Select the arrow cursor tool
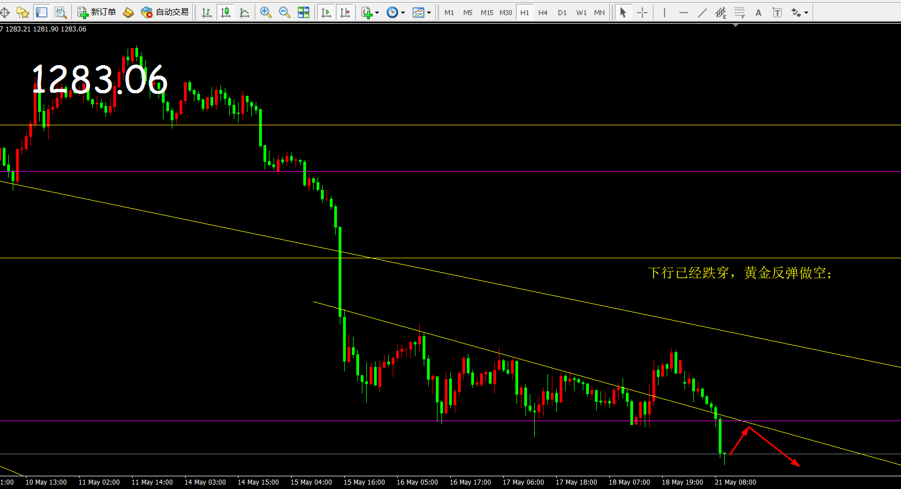901x489 pixels. coord(623,12)
